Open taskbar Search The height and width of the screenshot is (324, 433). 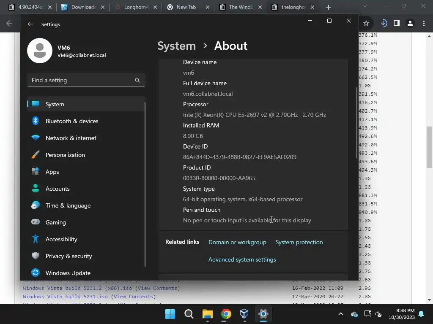tap(189, 314)
